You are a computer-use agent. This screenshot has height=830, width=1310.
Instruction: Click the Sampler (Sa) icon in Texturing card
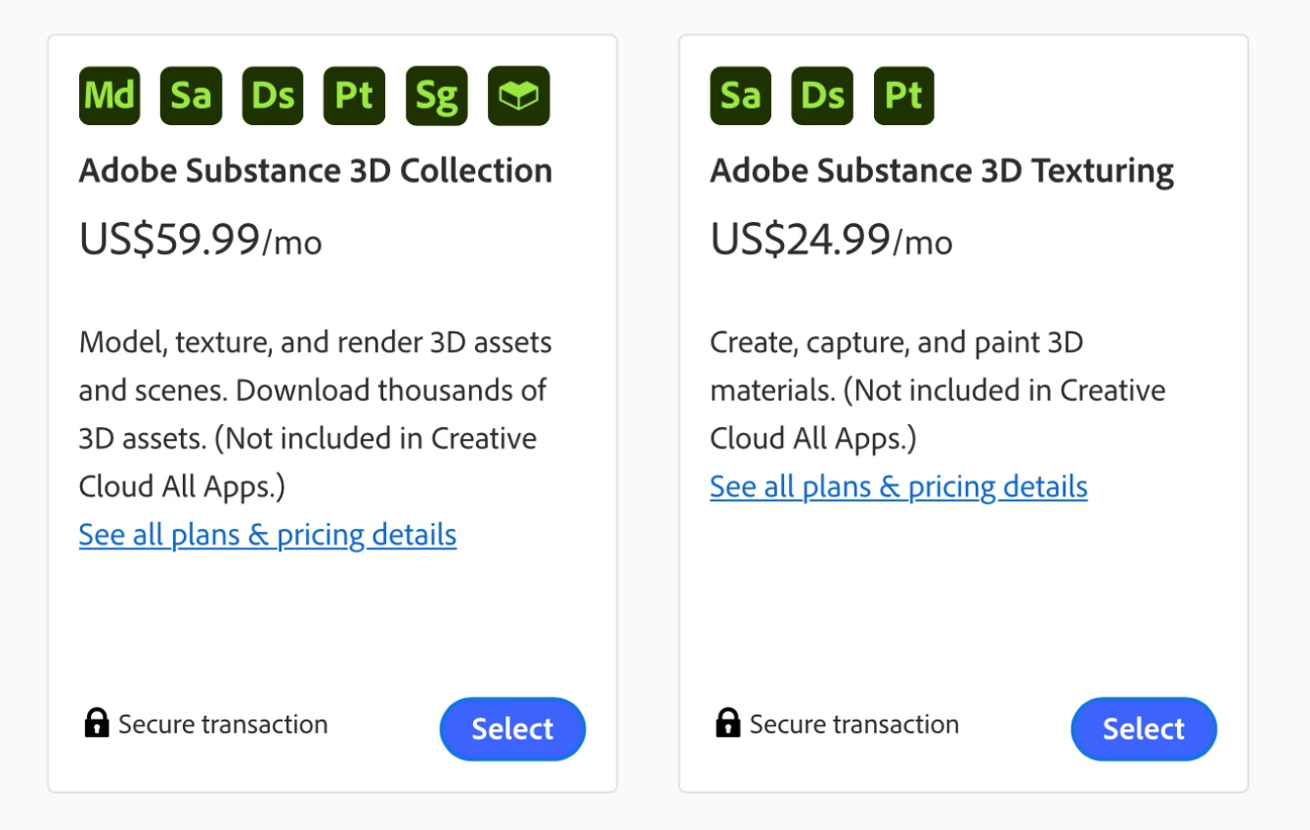pos(740,96)
